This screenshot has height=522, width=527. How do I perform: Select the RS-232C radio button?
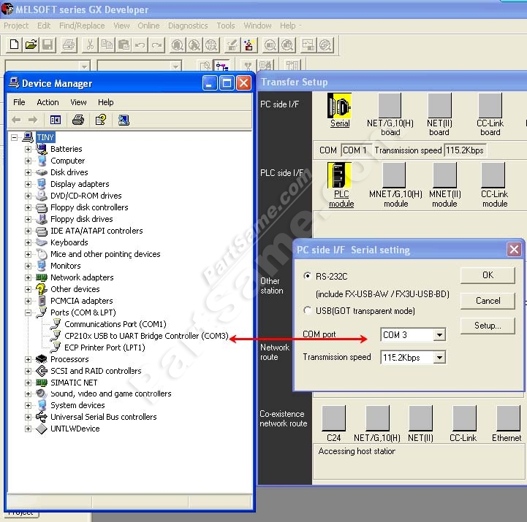[307, 276]
